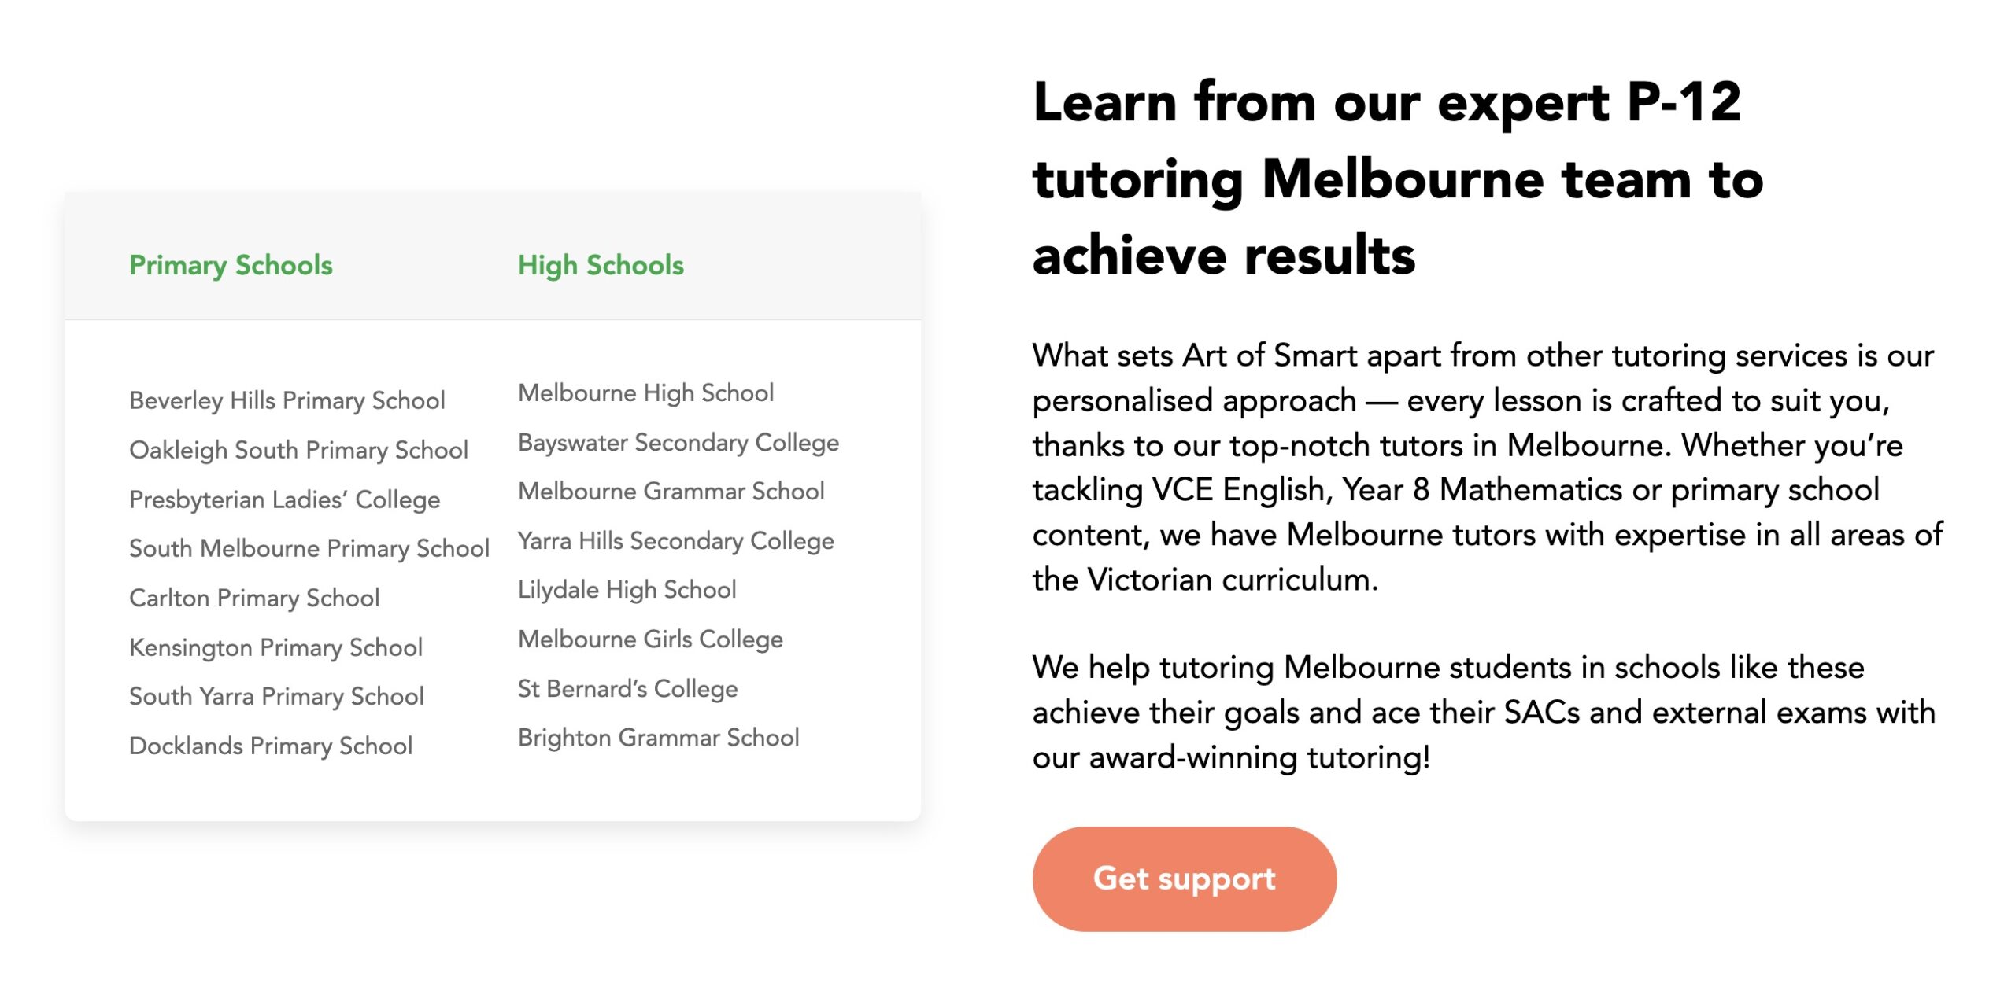Open Oakleigh South Primary School entry

coord(298,450)
